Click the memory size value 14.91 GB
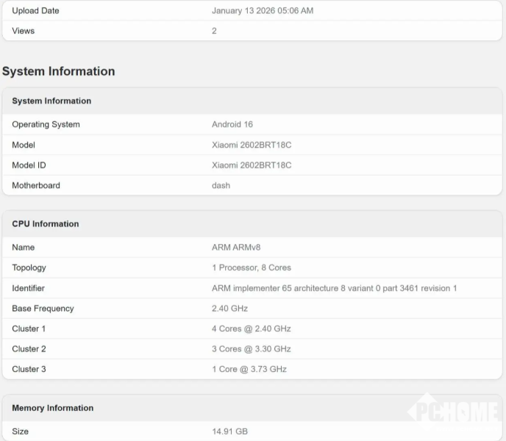The height and width of the screenshot is (441, 506). coord(229,431)
